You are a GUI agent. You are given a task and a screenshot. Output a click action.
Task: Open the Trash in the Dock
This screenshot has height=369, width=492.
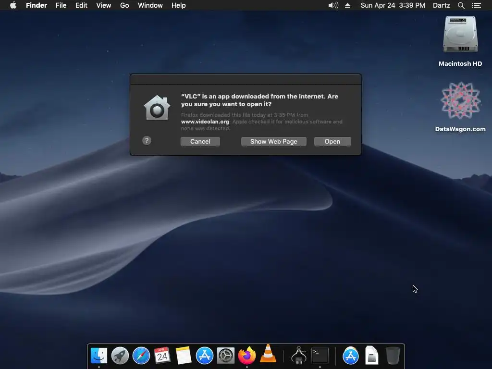click(393, 356)
